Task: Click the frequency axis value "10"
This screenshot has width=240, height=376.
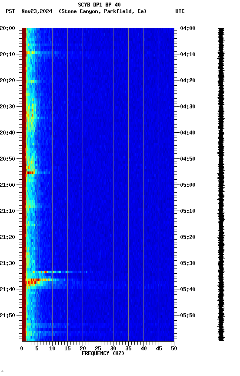Action: (52, 349)
